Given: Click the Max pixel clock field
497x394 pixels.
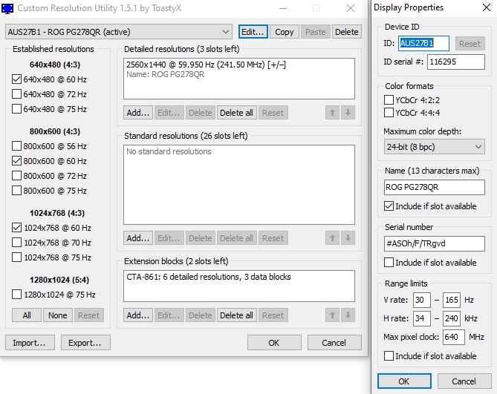Looking at the screenshot, I should tap(452, 337).
